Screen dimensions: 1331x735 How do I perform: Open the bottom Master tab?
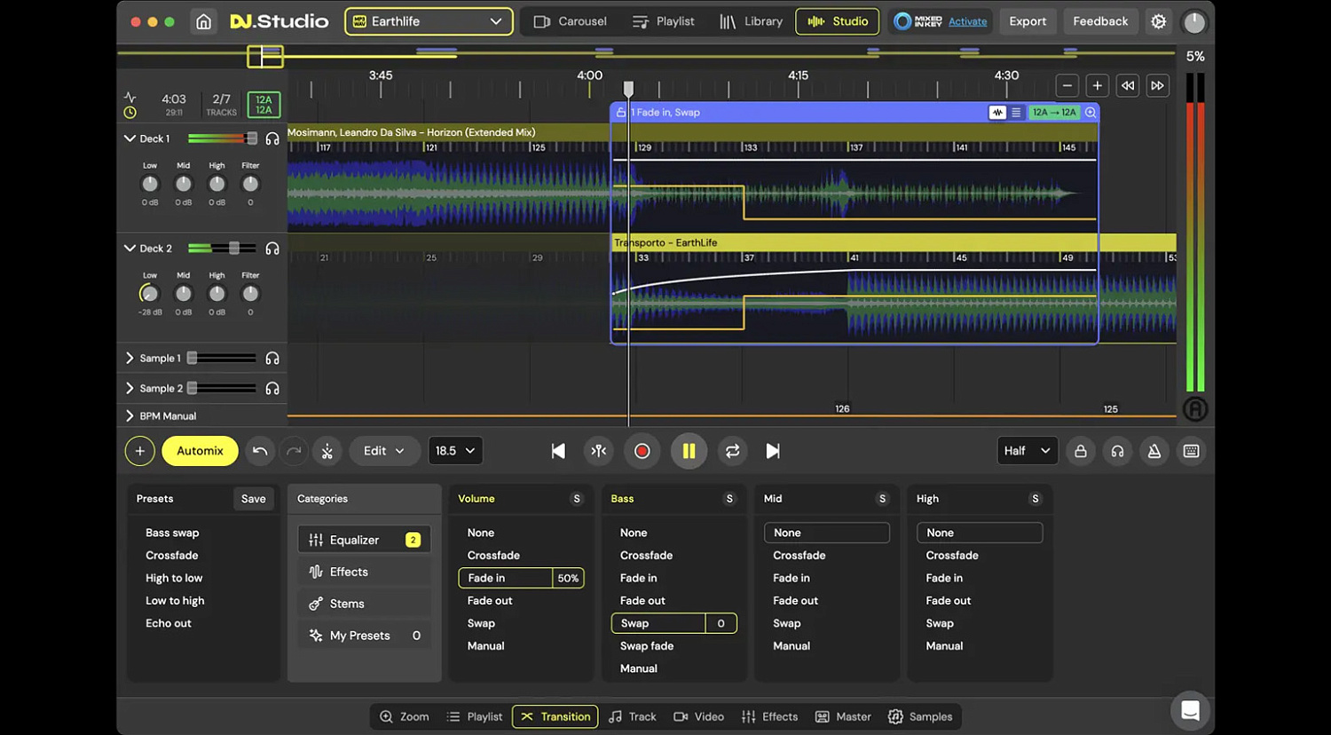843,716
